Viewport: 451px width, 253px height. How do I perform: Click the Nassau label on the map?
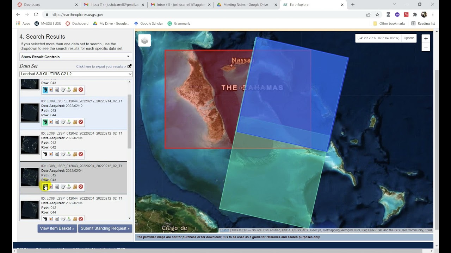tap(243, 60)
